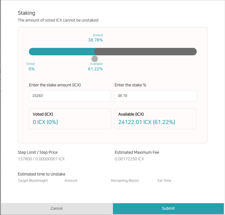
Task: Cancel the staking dialog
Action: [x=57, y=208]
